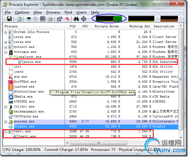188x157 pixels.
Task: Expand the wininit.exe tree node
Action: 5,47
